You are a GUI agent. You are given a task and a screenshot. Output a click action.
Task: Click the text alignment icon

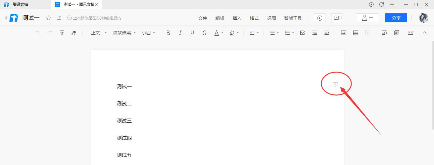(x=252, y=33)
